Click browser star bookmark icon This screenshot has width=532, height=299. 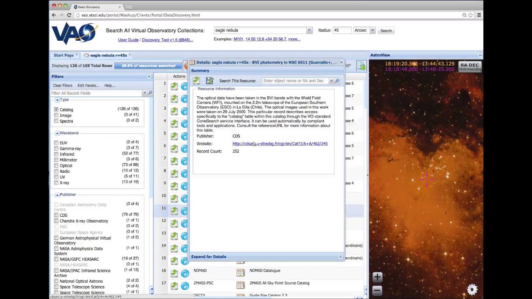coord(470,15)
